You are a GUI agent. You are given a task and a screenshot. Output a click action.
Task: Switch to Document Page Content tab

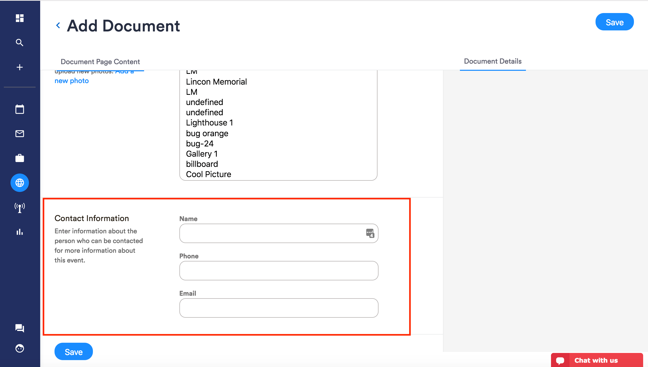(100, 62)
